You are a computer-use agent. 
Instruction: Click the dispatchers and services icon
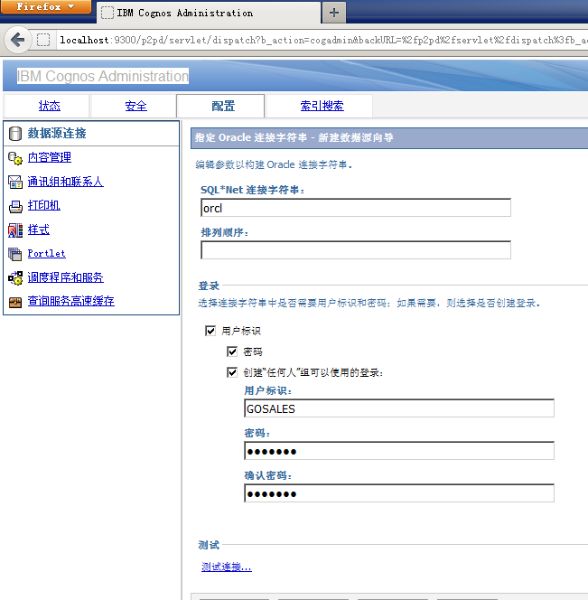[15, 278]
